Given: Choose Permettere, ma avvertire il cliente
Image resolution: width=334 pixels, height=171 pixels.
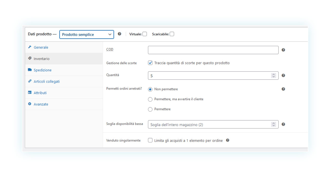Looking at the screenshot, I should point(150,99).
